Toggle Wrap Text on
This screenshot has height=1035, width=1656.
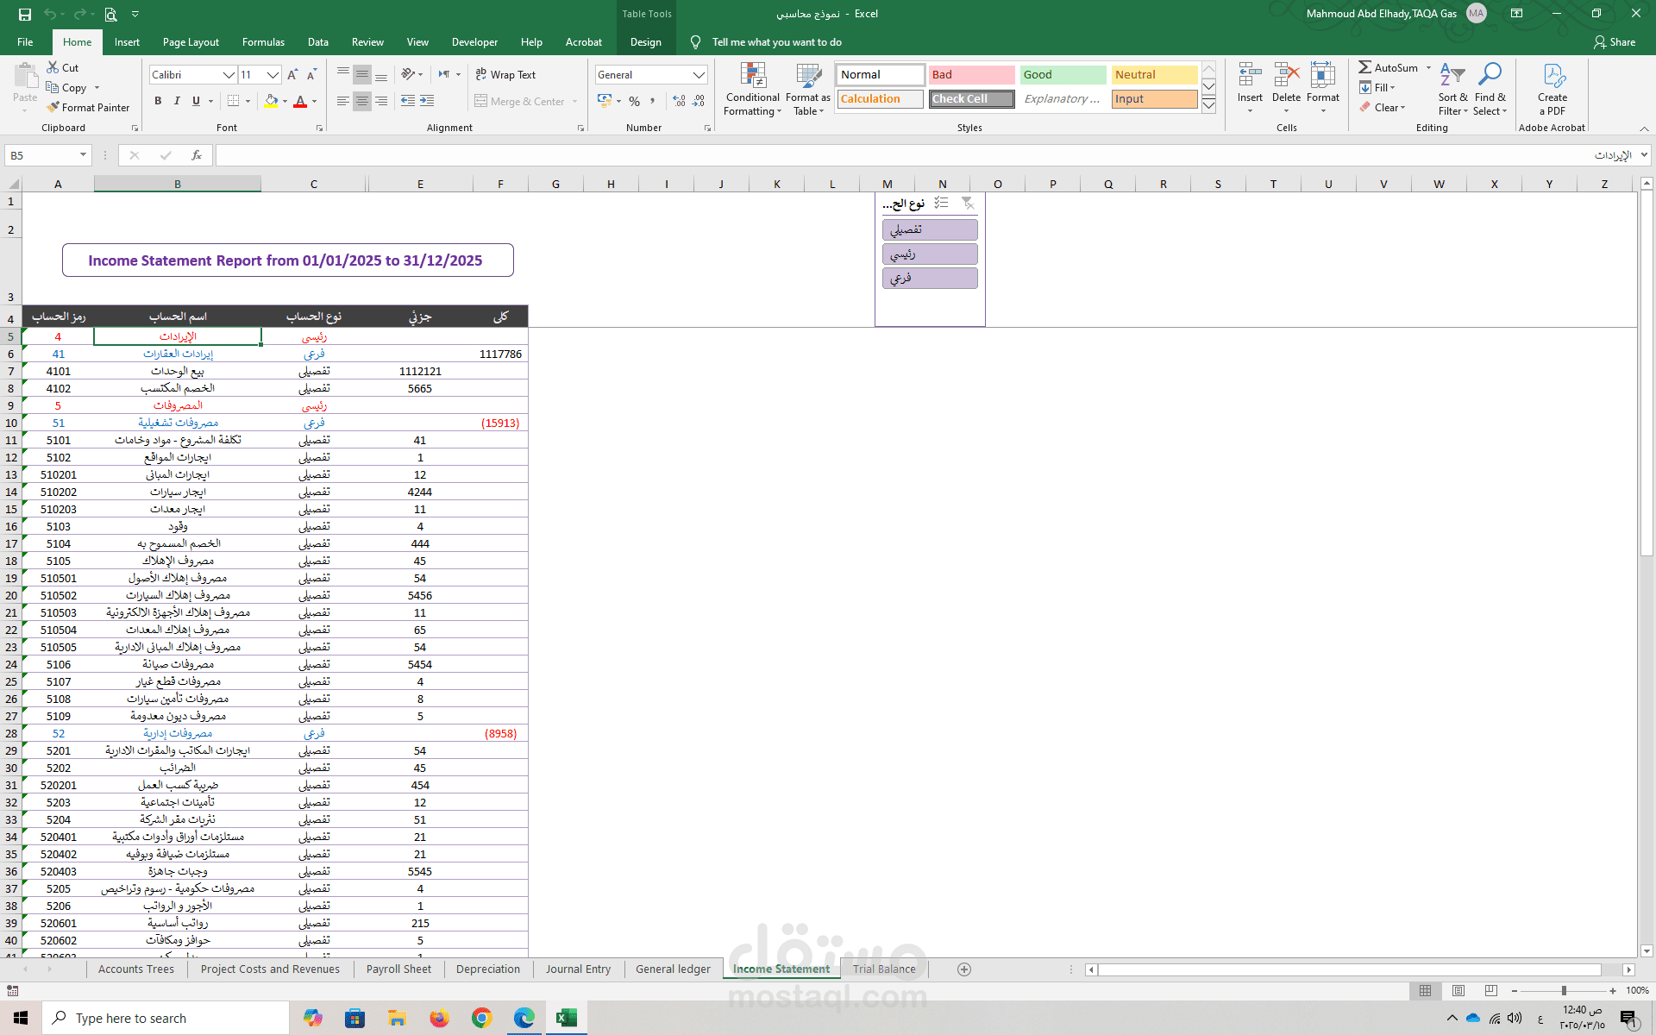tap(505, 75)
